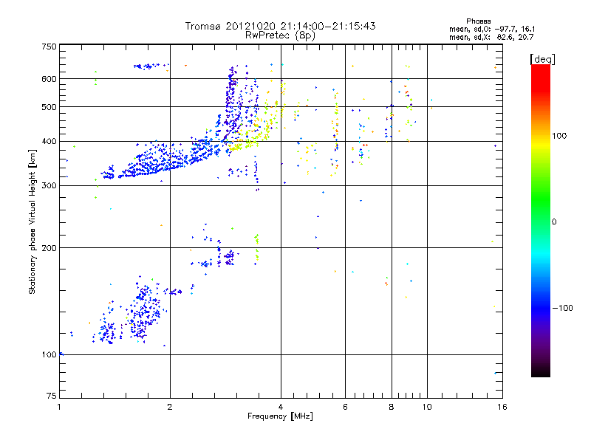Click the colorbar tick label '100'

pos(559,136)
